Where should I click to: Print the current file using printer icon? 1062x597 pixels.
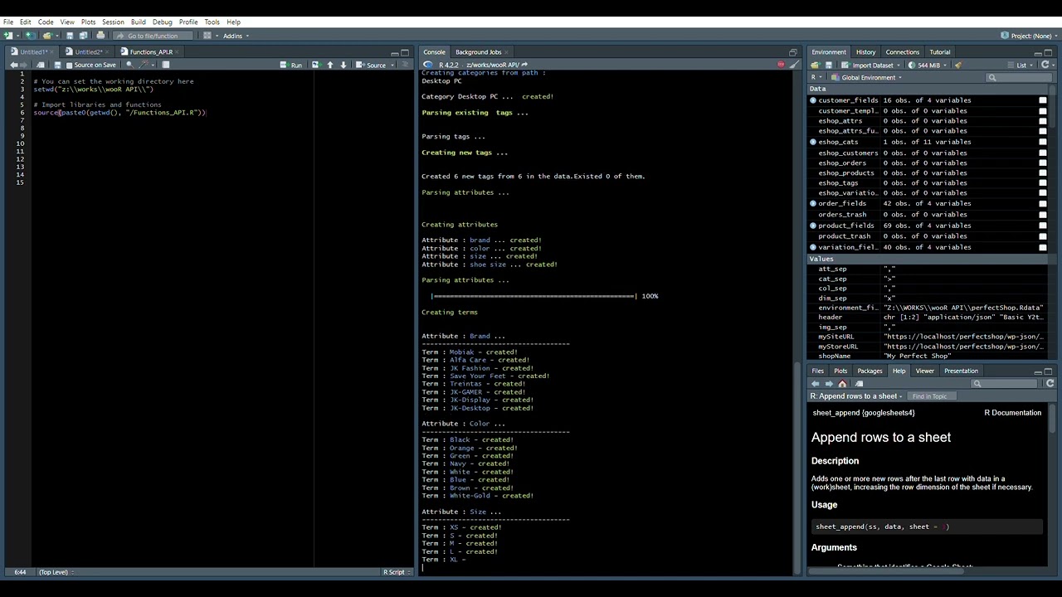click(100, 36)
